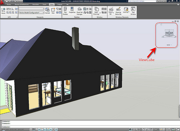Open the Named viewports dialog
This screenshot has height=131, width=180.
pos(48,11)
